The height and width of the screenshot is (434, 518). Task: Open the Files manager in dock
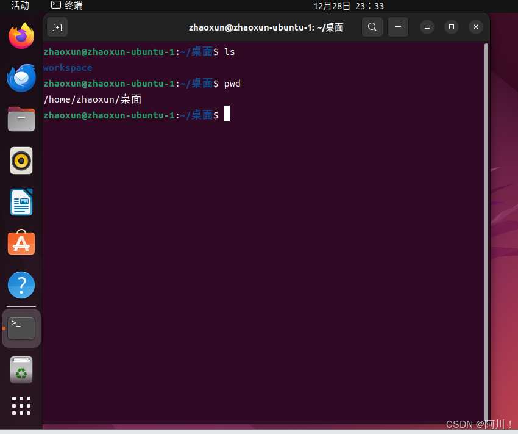(21, 119)
